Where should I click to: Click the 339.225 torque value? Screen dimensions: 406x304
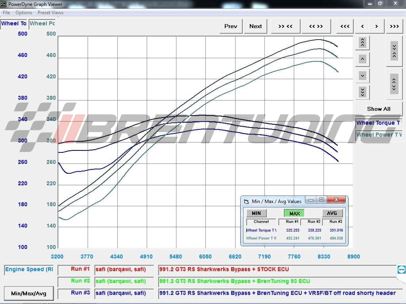tap(314, 230)
